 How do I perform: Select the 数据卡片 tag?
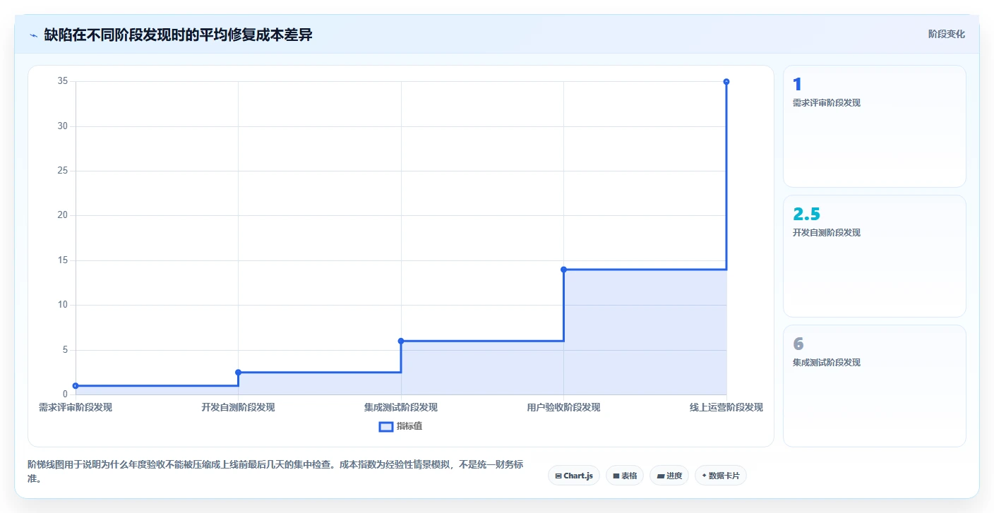pos(720,476)
